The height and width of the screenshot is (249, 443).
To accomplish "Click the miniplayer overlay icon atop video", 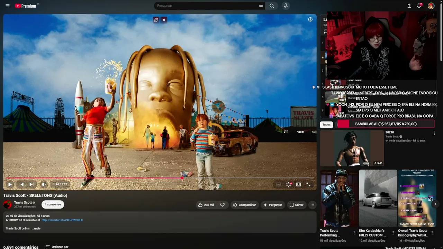I will (x=156, y=20).
